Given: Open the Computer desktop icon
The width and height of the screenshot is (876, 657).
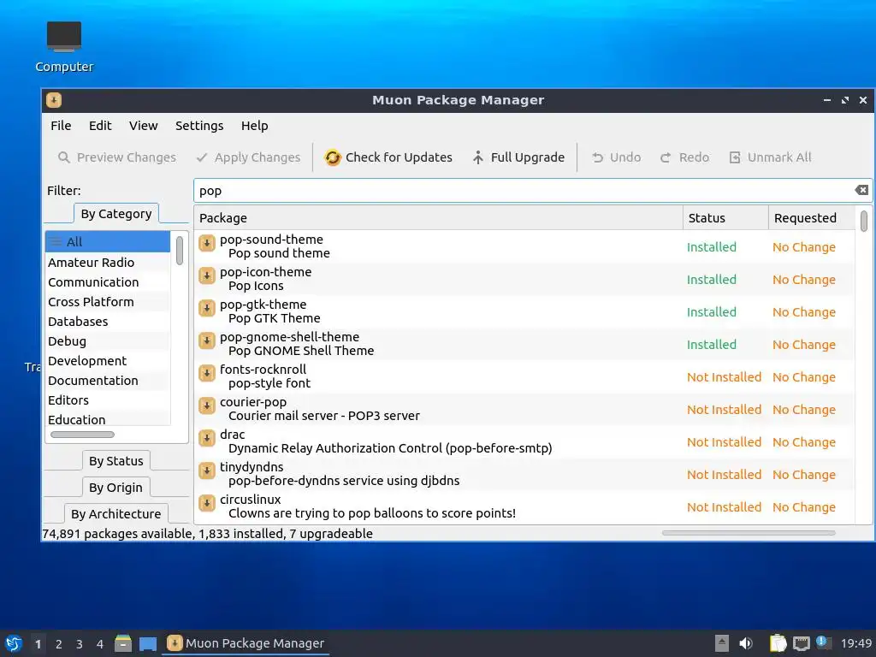Looking at the screenshot, I should click(x=63, y=47).
